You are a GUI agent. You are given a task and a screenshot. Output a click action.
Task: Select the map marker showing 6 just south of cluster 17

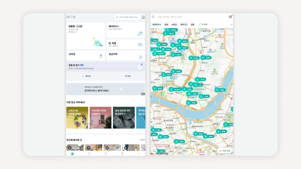pyautogui.click(x=191, y=103)
